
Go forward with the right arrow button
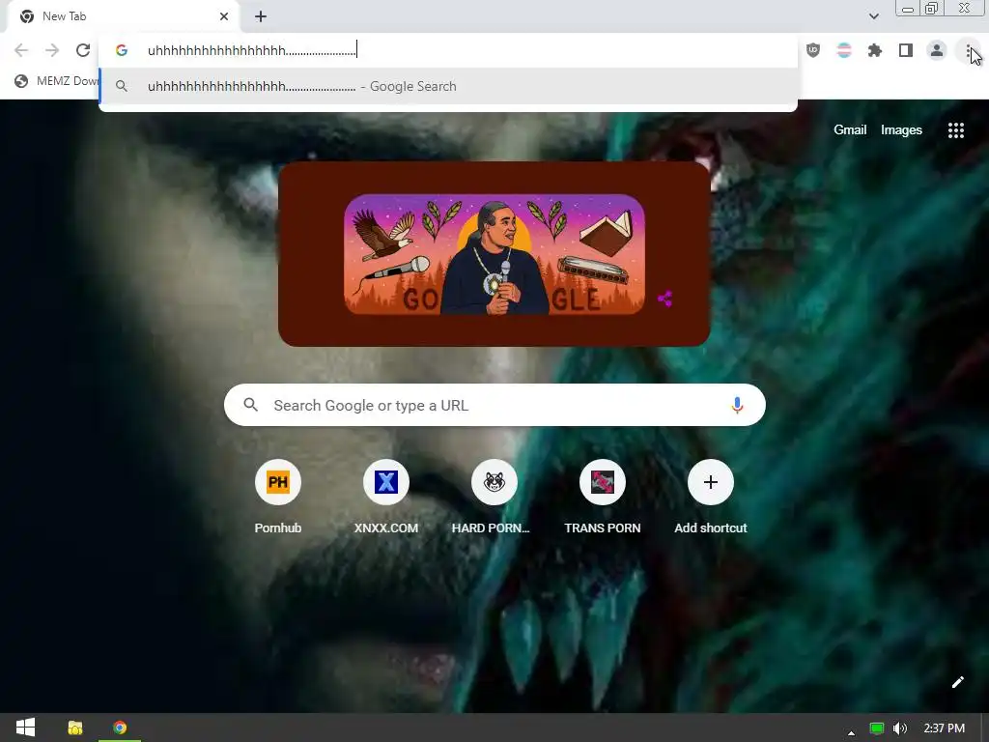click(x=52, y=50)
